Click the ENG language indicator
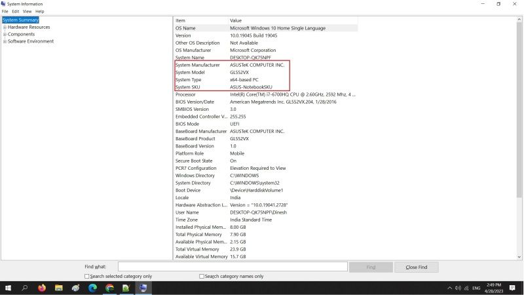Image resolution: width=524 pixels, height=295 pixels. click(x=476, y=288)
